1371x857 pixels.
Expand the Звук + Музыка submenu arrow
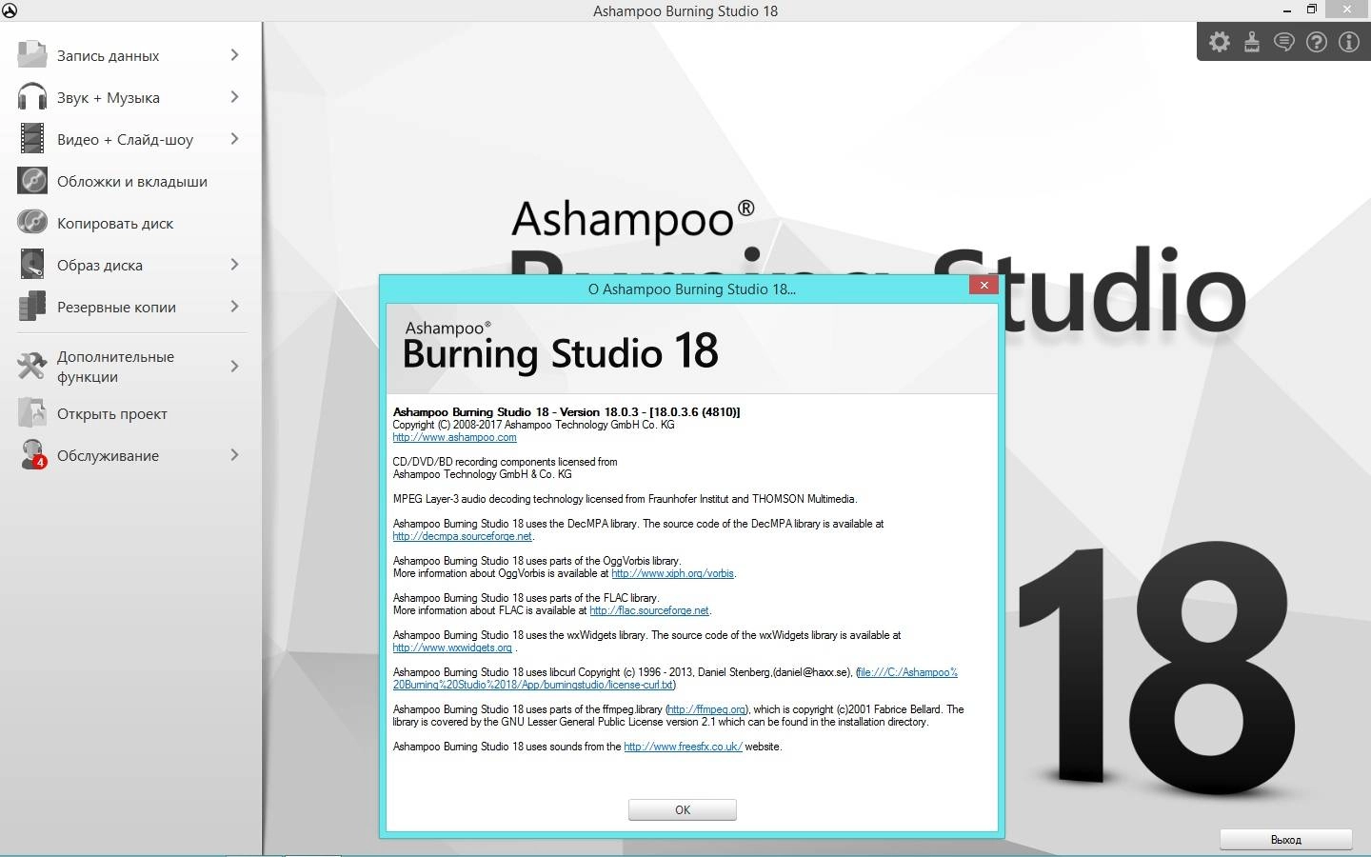(234, 97)
